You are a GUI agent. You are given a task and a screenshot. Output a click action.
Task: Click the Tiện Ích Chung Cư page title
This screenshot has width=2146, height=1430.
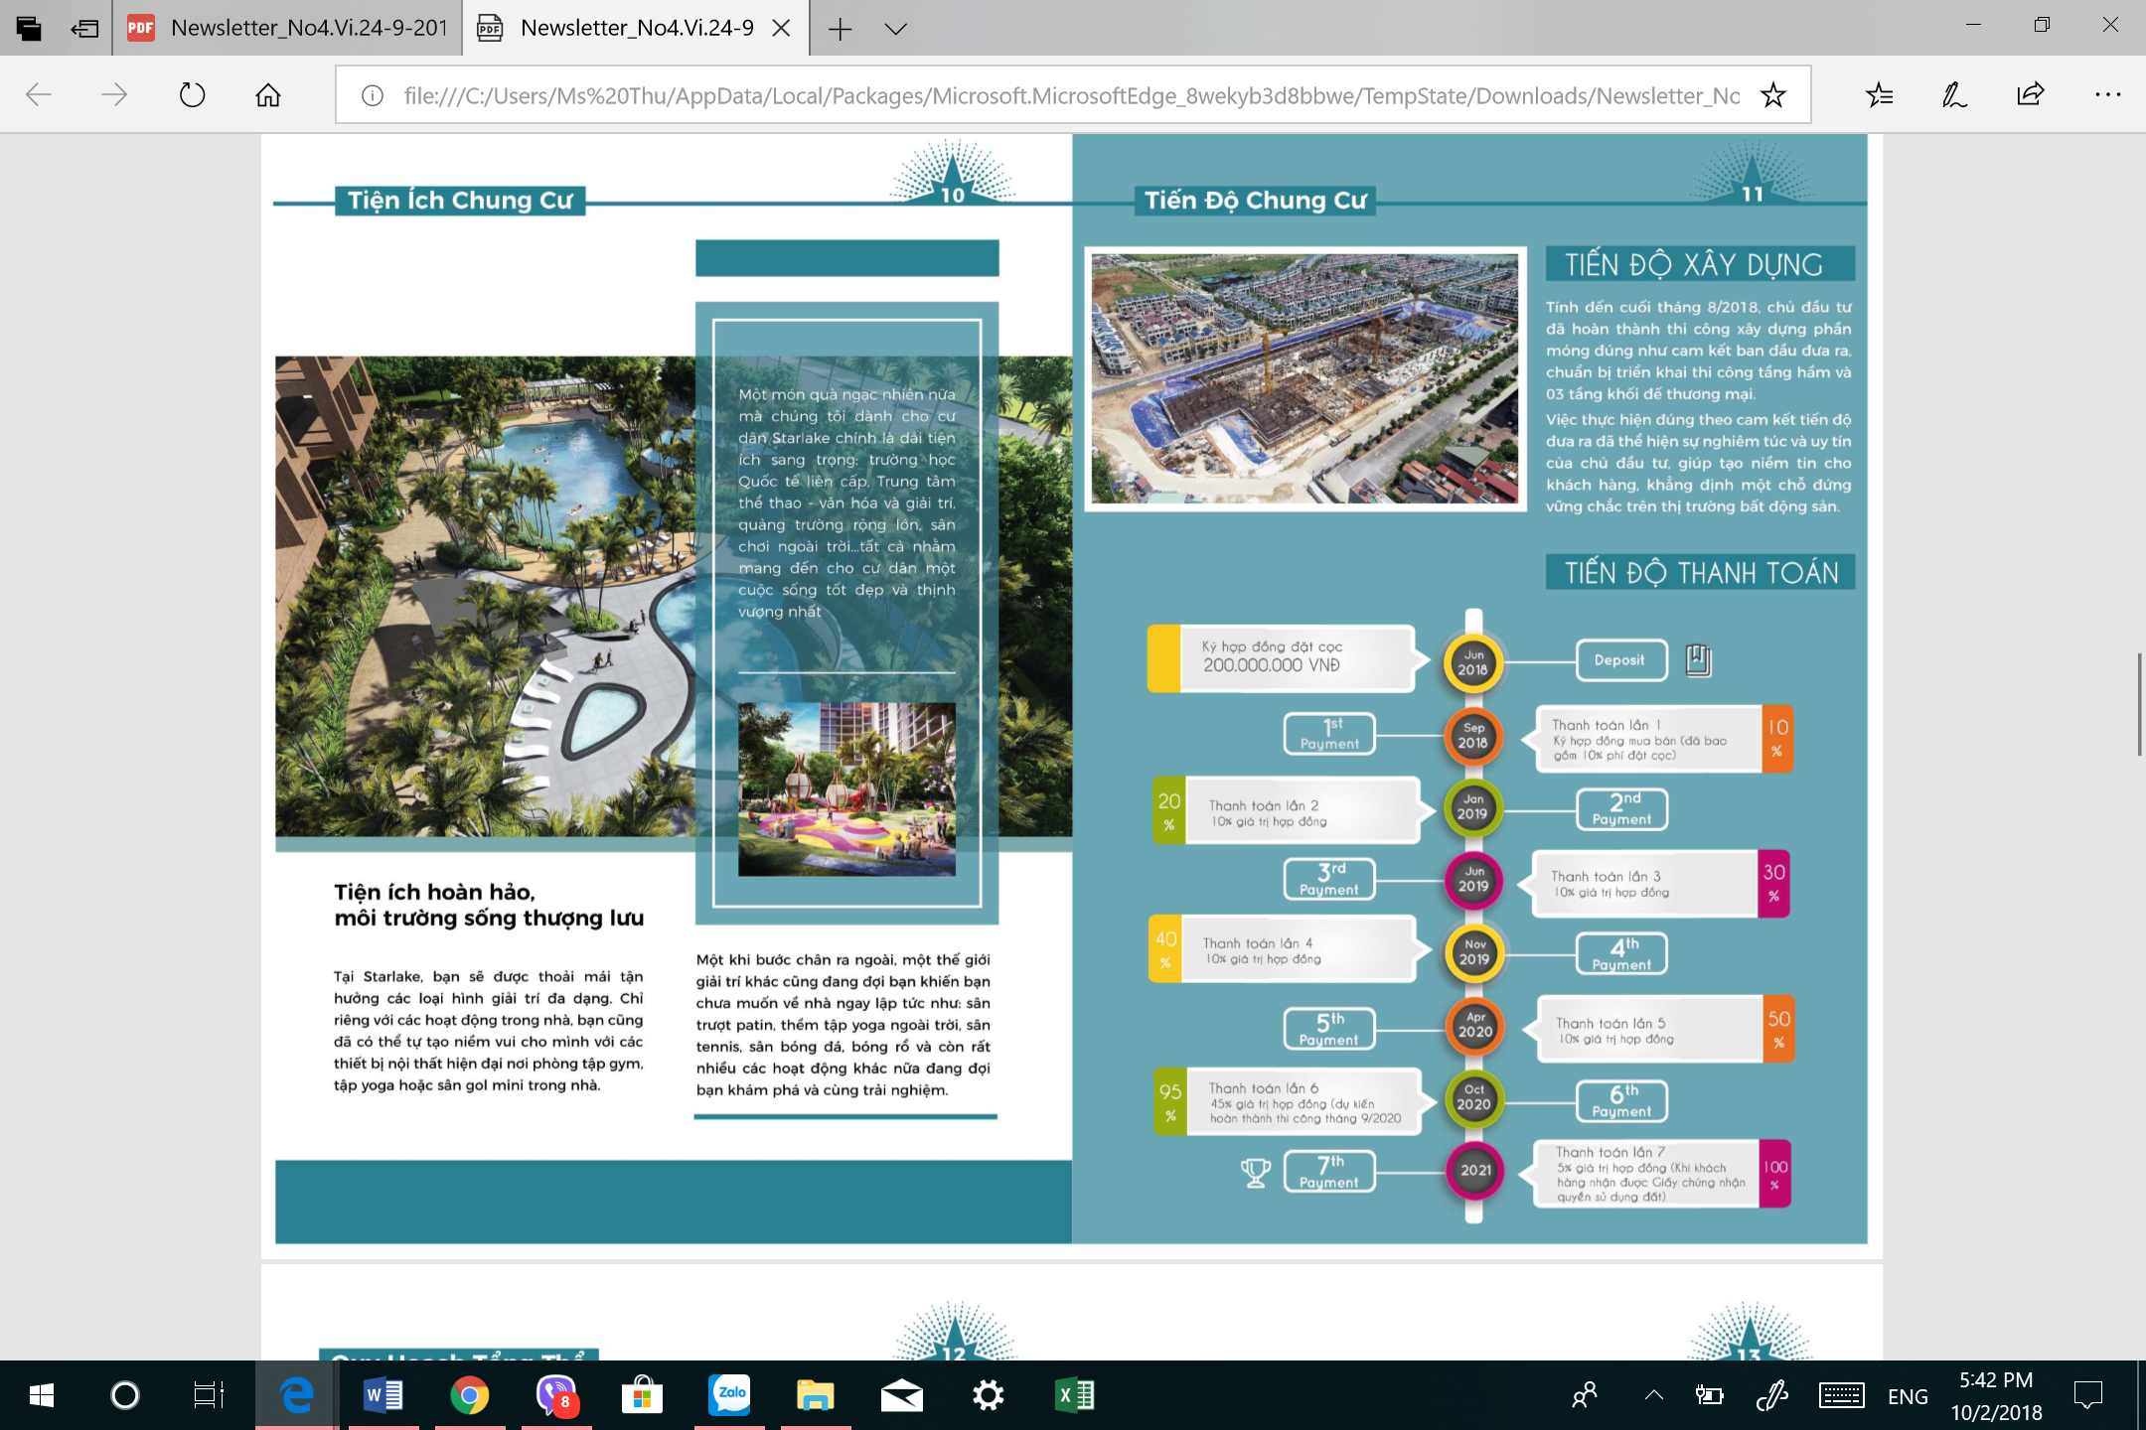pos(460,201)
